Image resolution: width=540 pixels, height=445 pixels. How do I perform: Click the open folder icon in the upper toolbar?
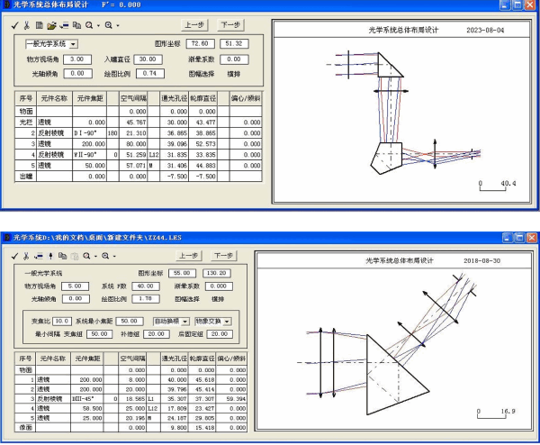51,25
